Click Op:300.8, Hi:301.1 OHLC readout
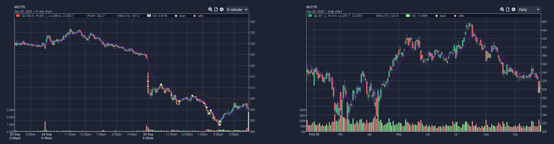The height and width of the screenshot is (144, 554). (x=48, y=16)
